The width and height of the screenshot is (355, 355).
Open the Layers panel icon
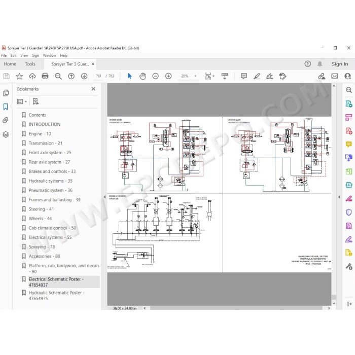6,134
